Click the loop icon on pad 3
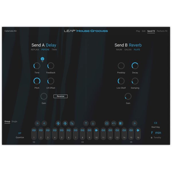Viewport: 172px width, 172px height. pyautogui.click(x=48, y=130)
